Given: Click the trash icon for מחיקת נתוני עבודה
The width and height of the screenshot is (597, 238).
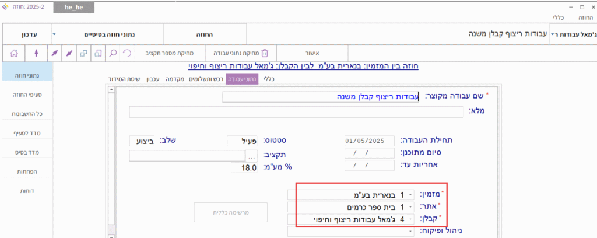Looking at the screenshot, I should 264,52.
